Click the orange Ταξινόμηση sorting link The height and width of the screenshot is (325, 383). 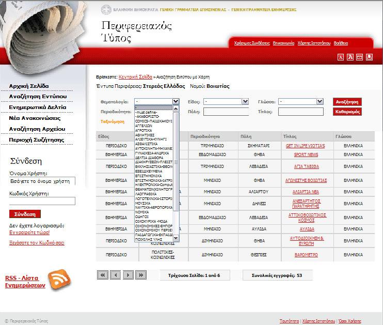click(x=113, y=121)
